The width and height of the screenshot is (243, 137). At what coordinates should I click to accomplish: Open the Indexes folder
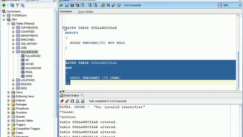pyautogui.click(x=21, y=100)
